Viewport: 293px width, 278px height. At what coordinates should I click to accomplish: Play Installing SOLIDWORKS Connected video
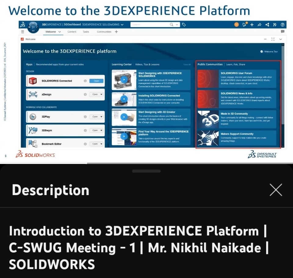(124, 99)
